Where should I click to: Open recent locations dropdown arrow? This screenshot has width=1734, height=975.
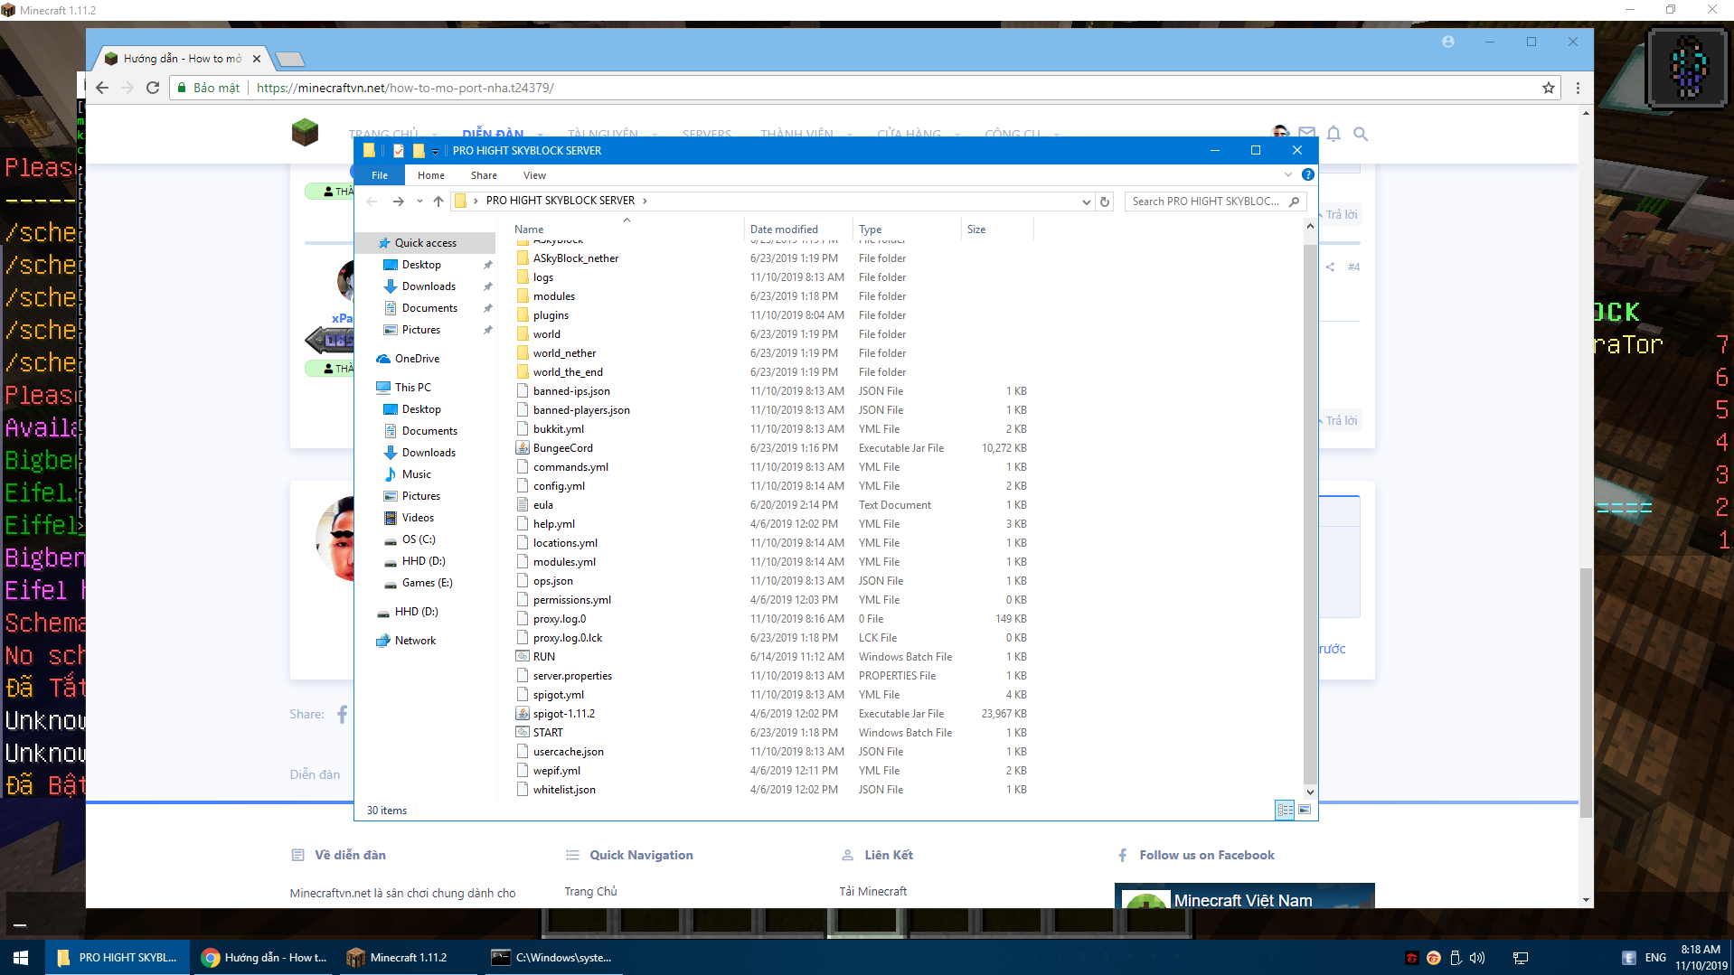pos(419,202)
